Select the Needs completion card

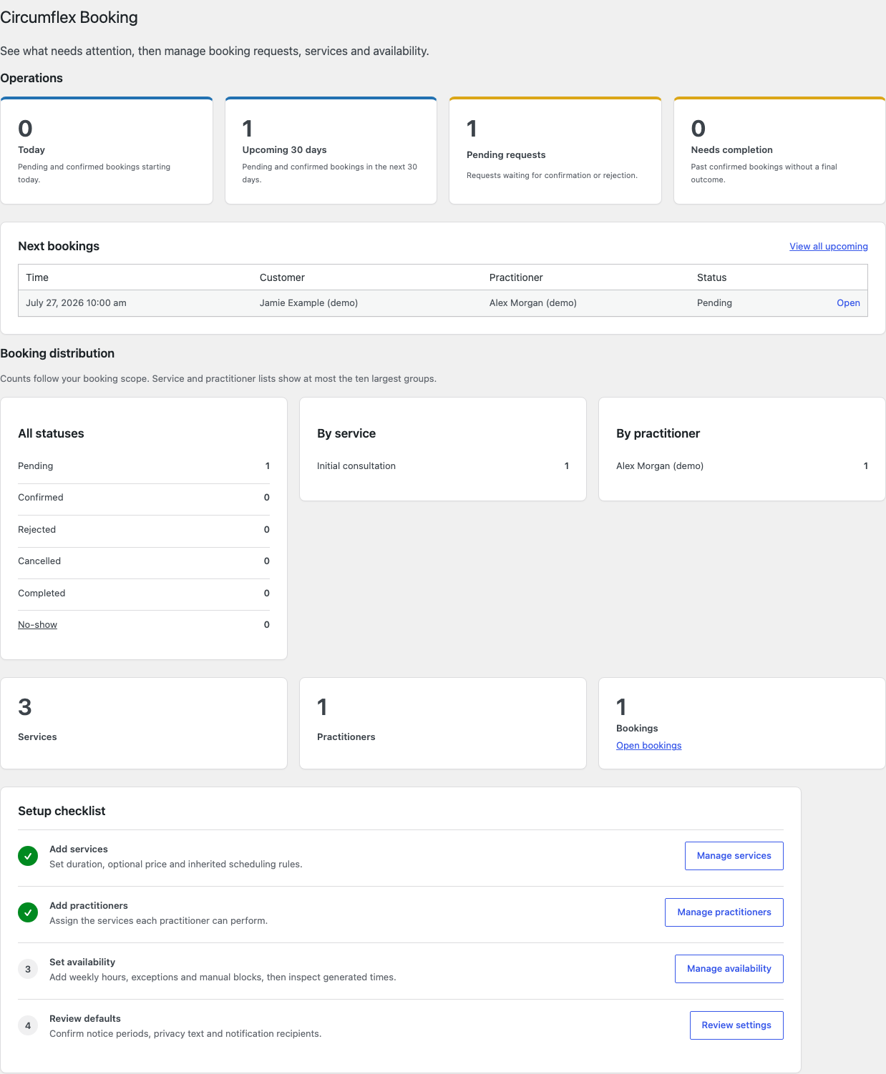779,151
